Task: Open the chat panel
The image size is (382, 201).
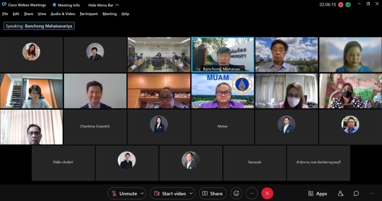Action: coord(356,193)
